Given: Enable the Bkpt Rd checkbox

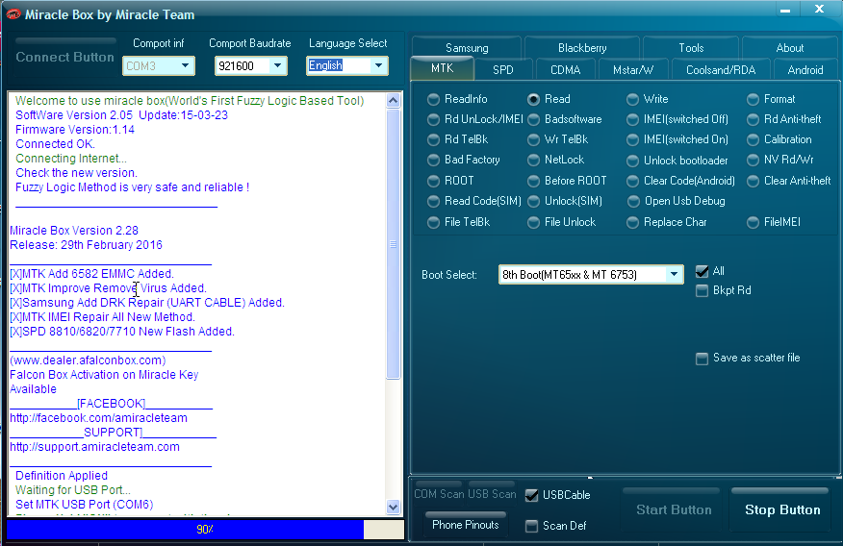Looking at the screenshot, I should click(x=702, y=290).
